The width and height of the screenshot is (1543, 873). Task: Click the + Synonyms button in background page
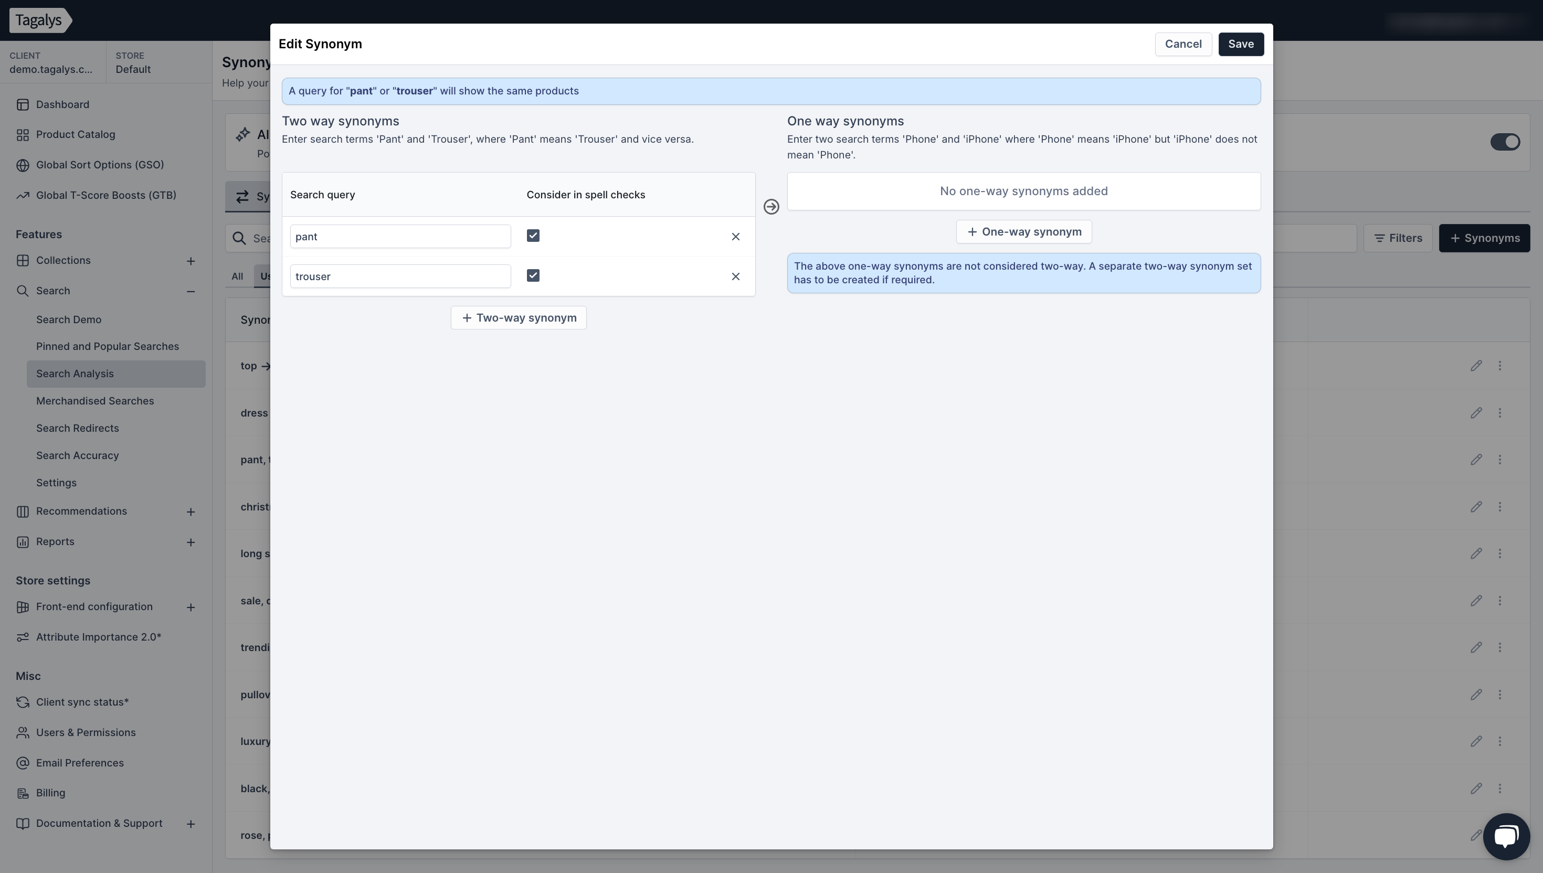pyautogui.click(x=1484, y=239)
